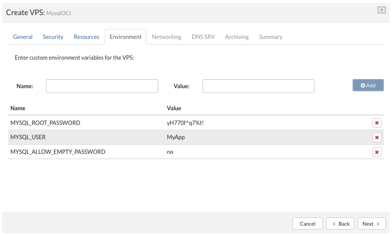
Task: Open the Networking tab
Action: [167, 37]
